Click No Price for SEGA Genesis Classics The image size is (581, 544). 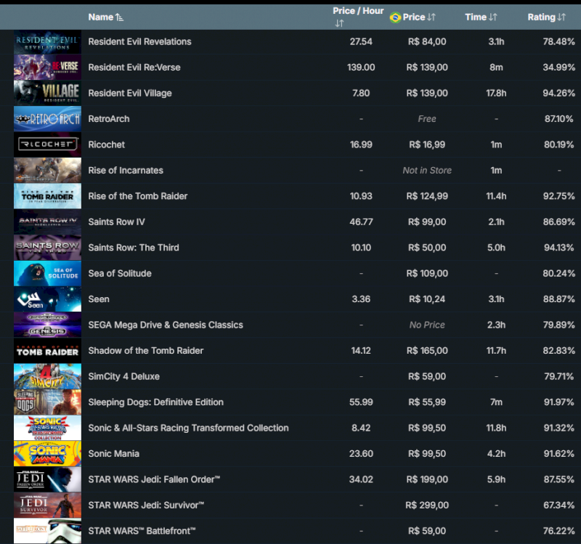click(x=427, y=325)
